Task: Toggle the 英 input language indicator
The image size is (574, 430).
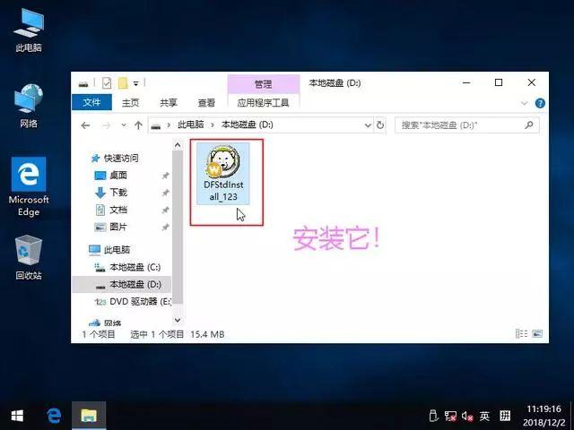Action: click(x=484, y=416)
